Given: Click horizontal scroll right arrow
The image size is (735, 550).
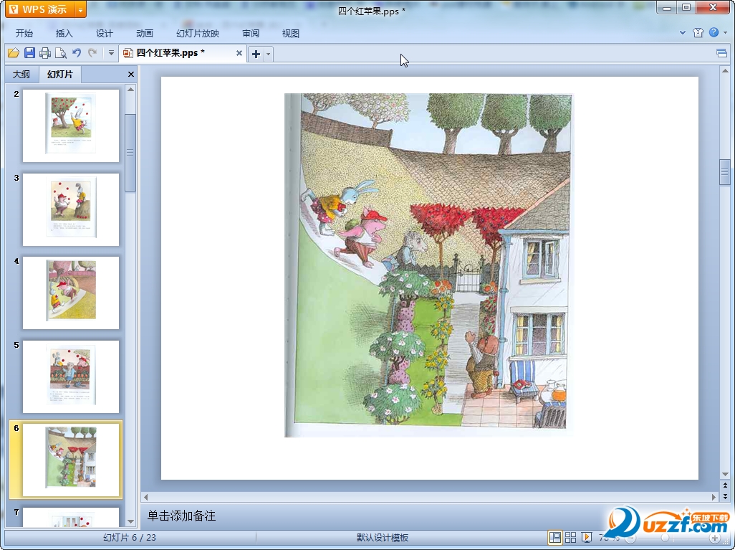Looking at the screenshot, I should pyautogui.click(x=714, y=497).
